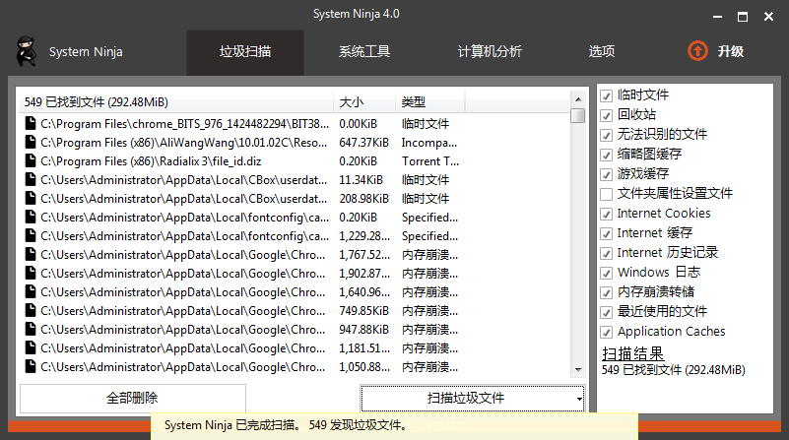Click file icon for Chrome 1,767.52 row

31,254
